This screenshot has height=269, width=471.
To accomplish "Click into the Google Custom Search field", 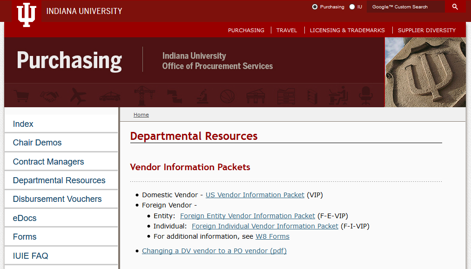I will 405,7.
